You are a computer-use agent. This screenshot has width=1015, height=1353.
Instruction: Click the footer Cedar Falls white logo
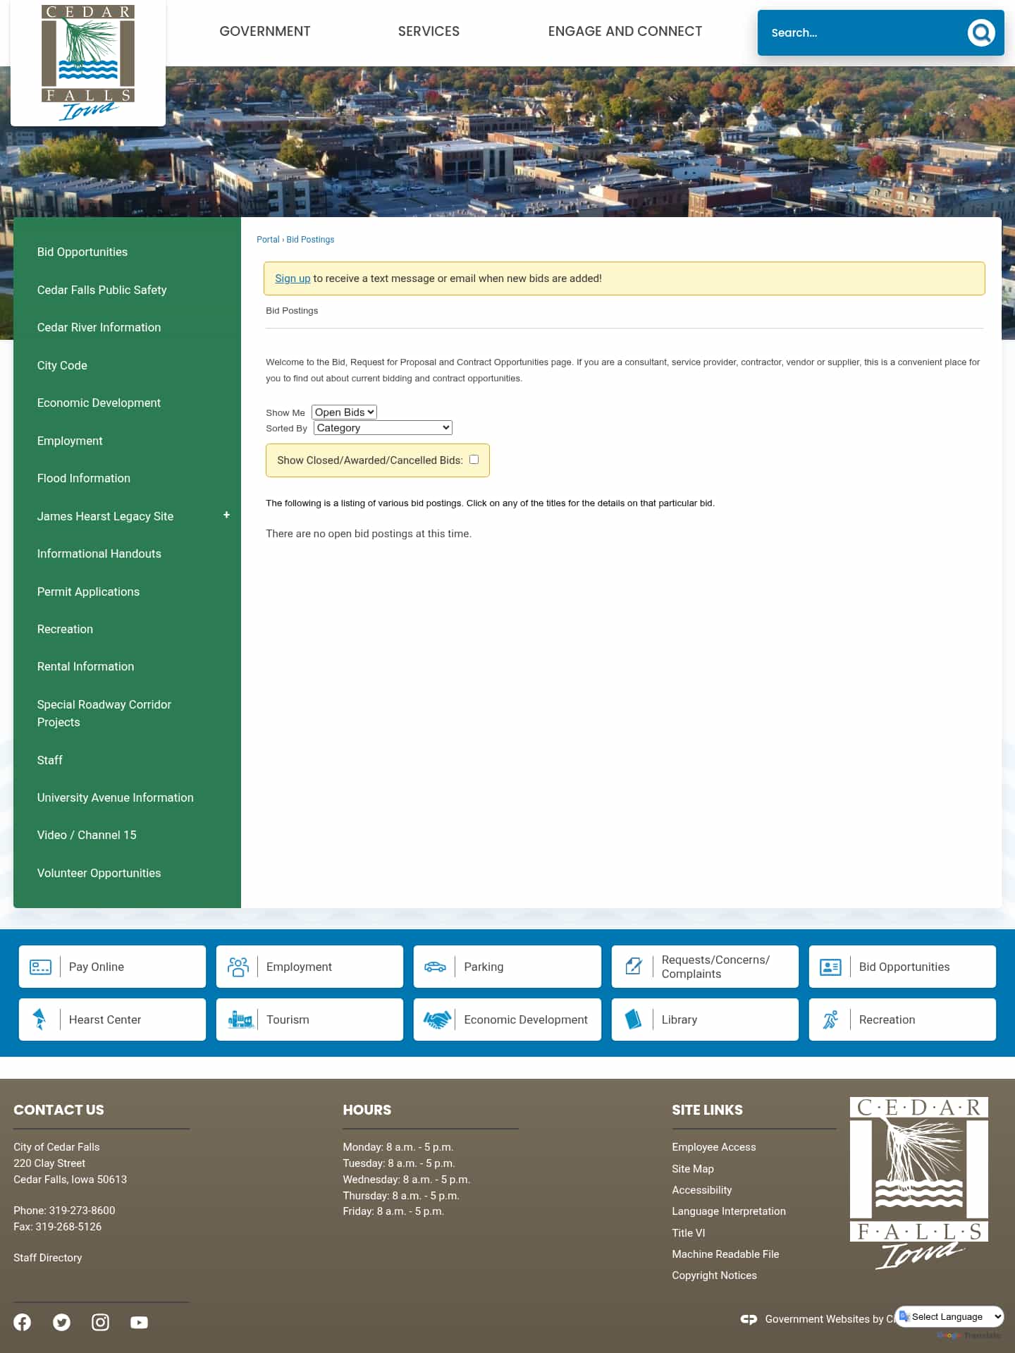coord(919,1184)
